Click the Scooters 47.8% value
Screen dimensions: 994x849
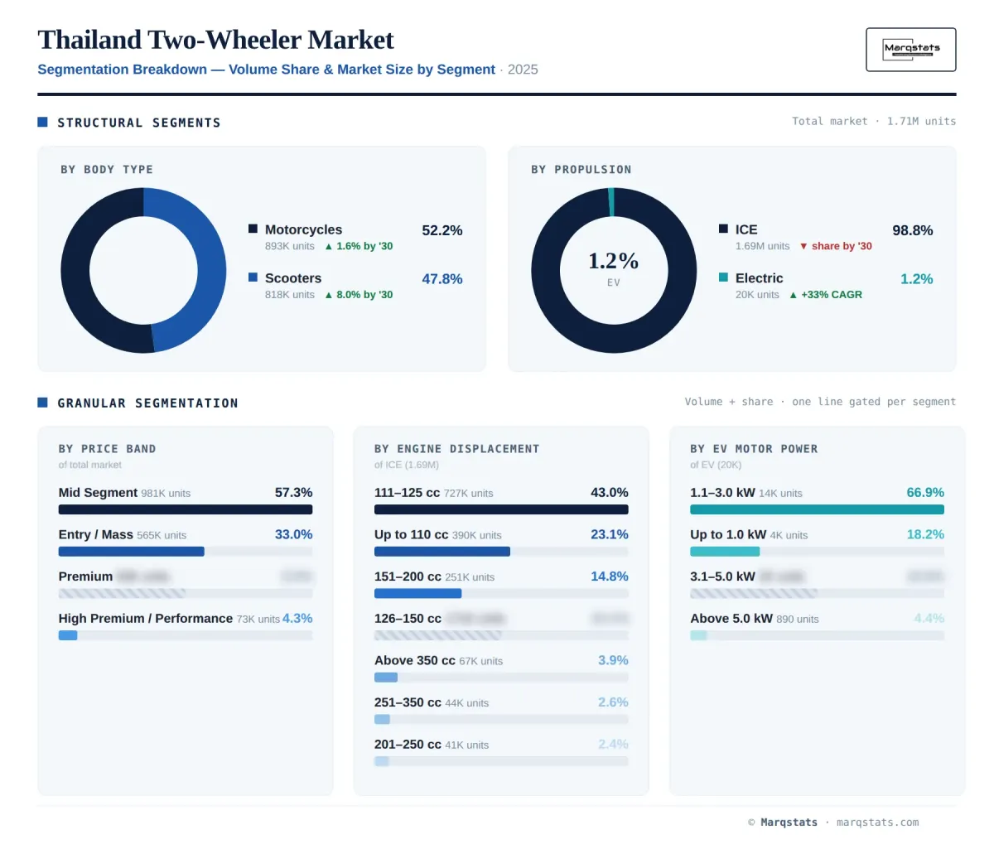click(442, 279)
